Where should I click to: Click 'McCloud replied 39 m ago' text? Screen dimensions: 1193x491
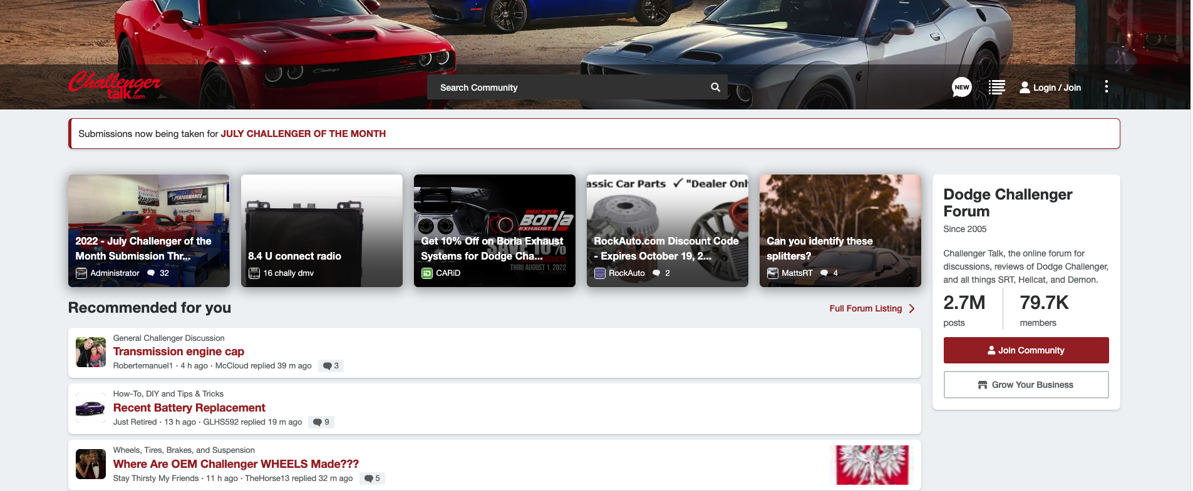(263, 366)
